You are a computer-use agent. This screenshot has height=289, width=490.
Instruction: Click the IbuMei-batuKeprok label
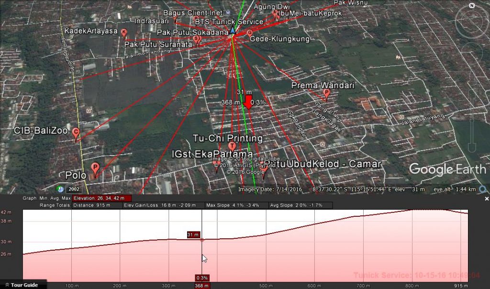(x=310, y=13)
